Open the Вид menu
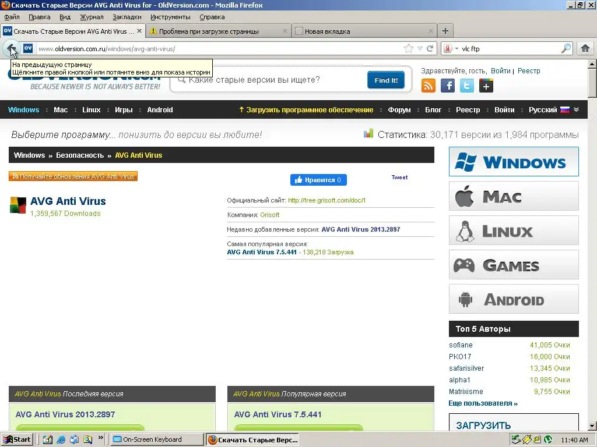The height and width of the screenshot is (447, 597). pos(65,17)
